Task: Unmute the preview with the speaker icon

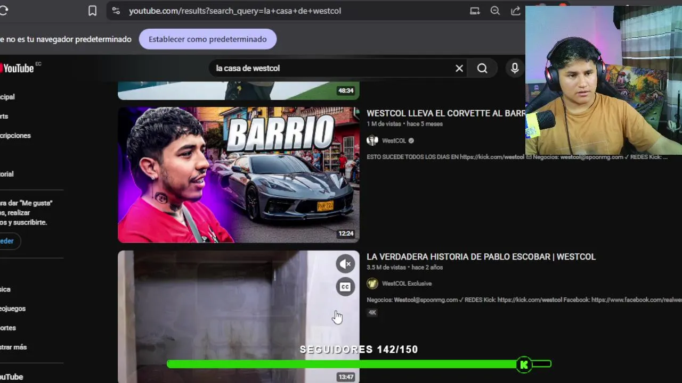Action: tap(345, 264)
